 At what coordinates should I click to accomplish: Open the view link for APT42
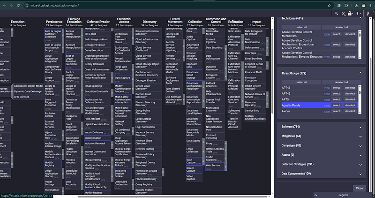coord(327,94)
